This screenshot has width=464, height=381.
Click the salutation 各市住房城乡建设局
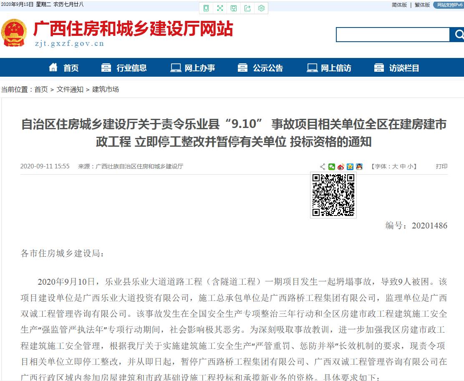[63, 253]
